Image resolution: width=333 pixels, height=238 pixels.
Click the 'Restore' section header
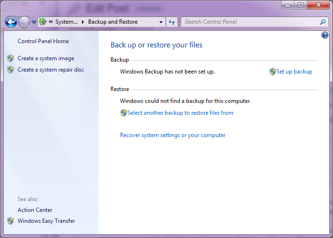coord(120,89)
